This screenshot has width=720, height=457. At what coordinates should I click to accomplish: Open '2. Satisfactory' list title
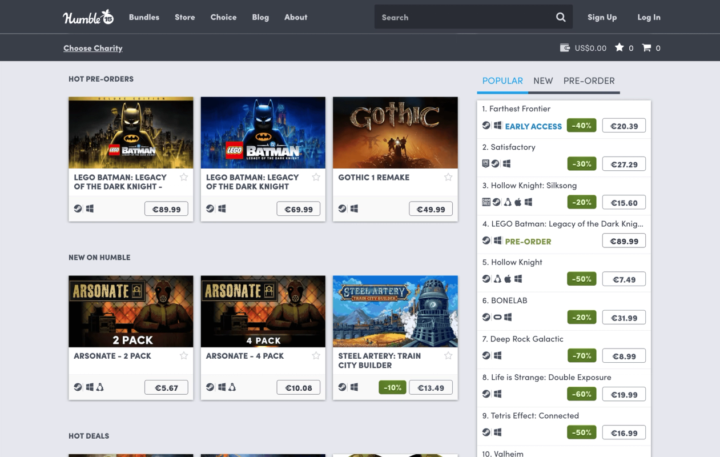point(509,147)
